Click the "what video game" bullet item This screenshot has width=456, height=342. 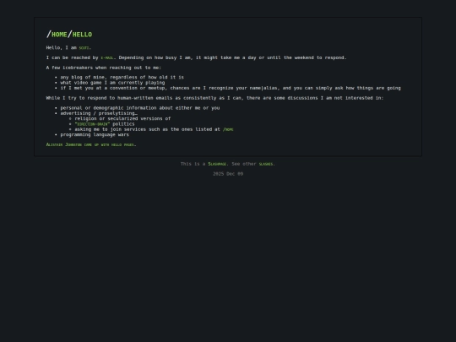(x=112, y=83)
